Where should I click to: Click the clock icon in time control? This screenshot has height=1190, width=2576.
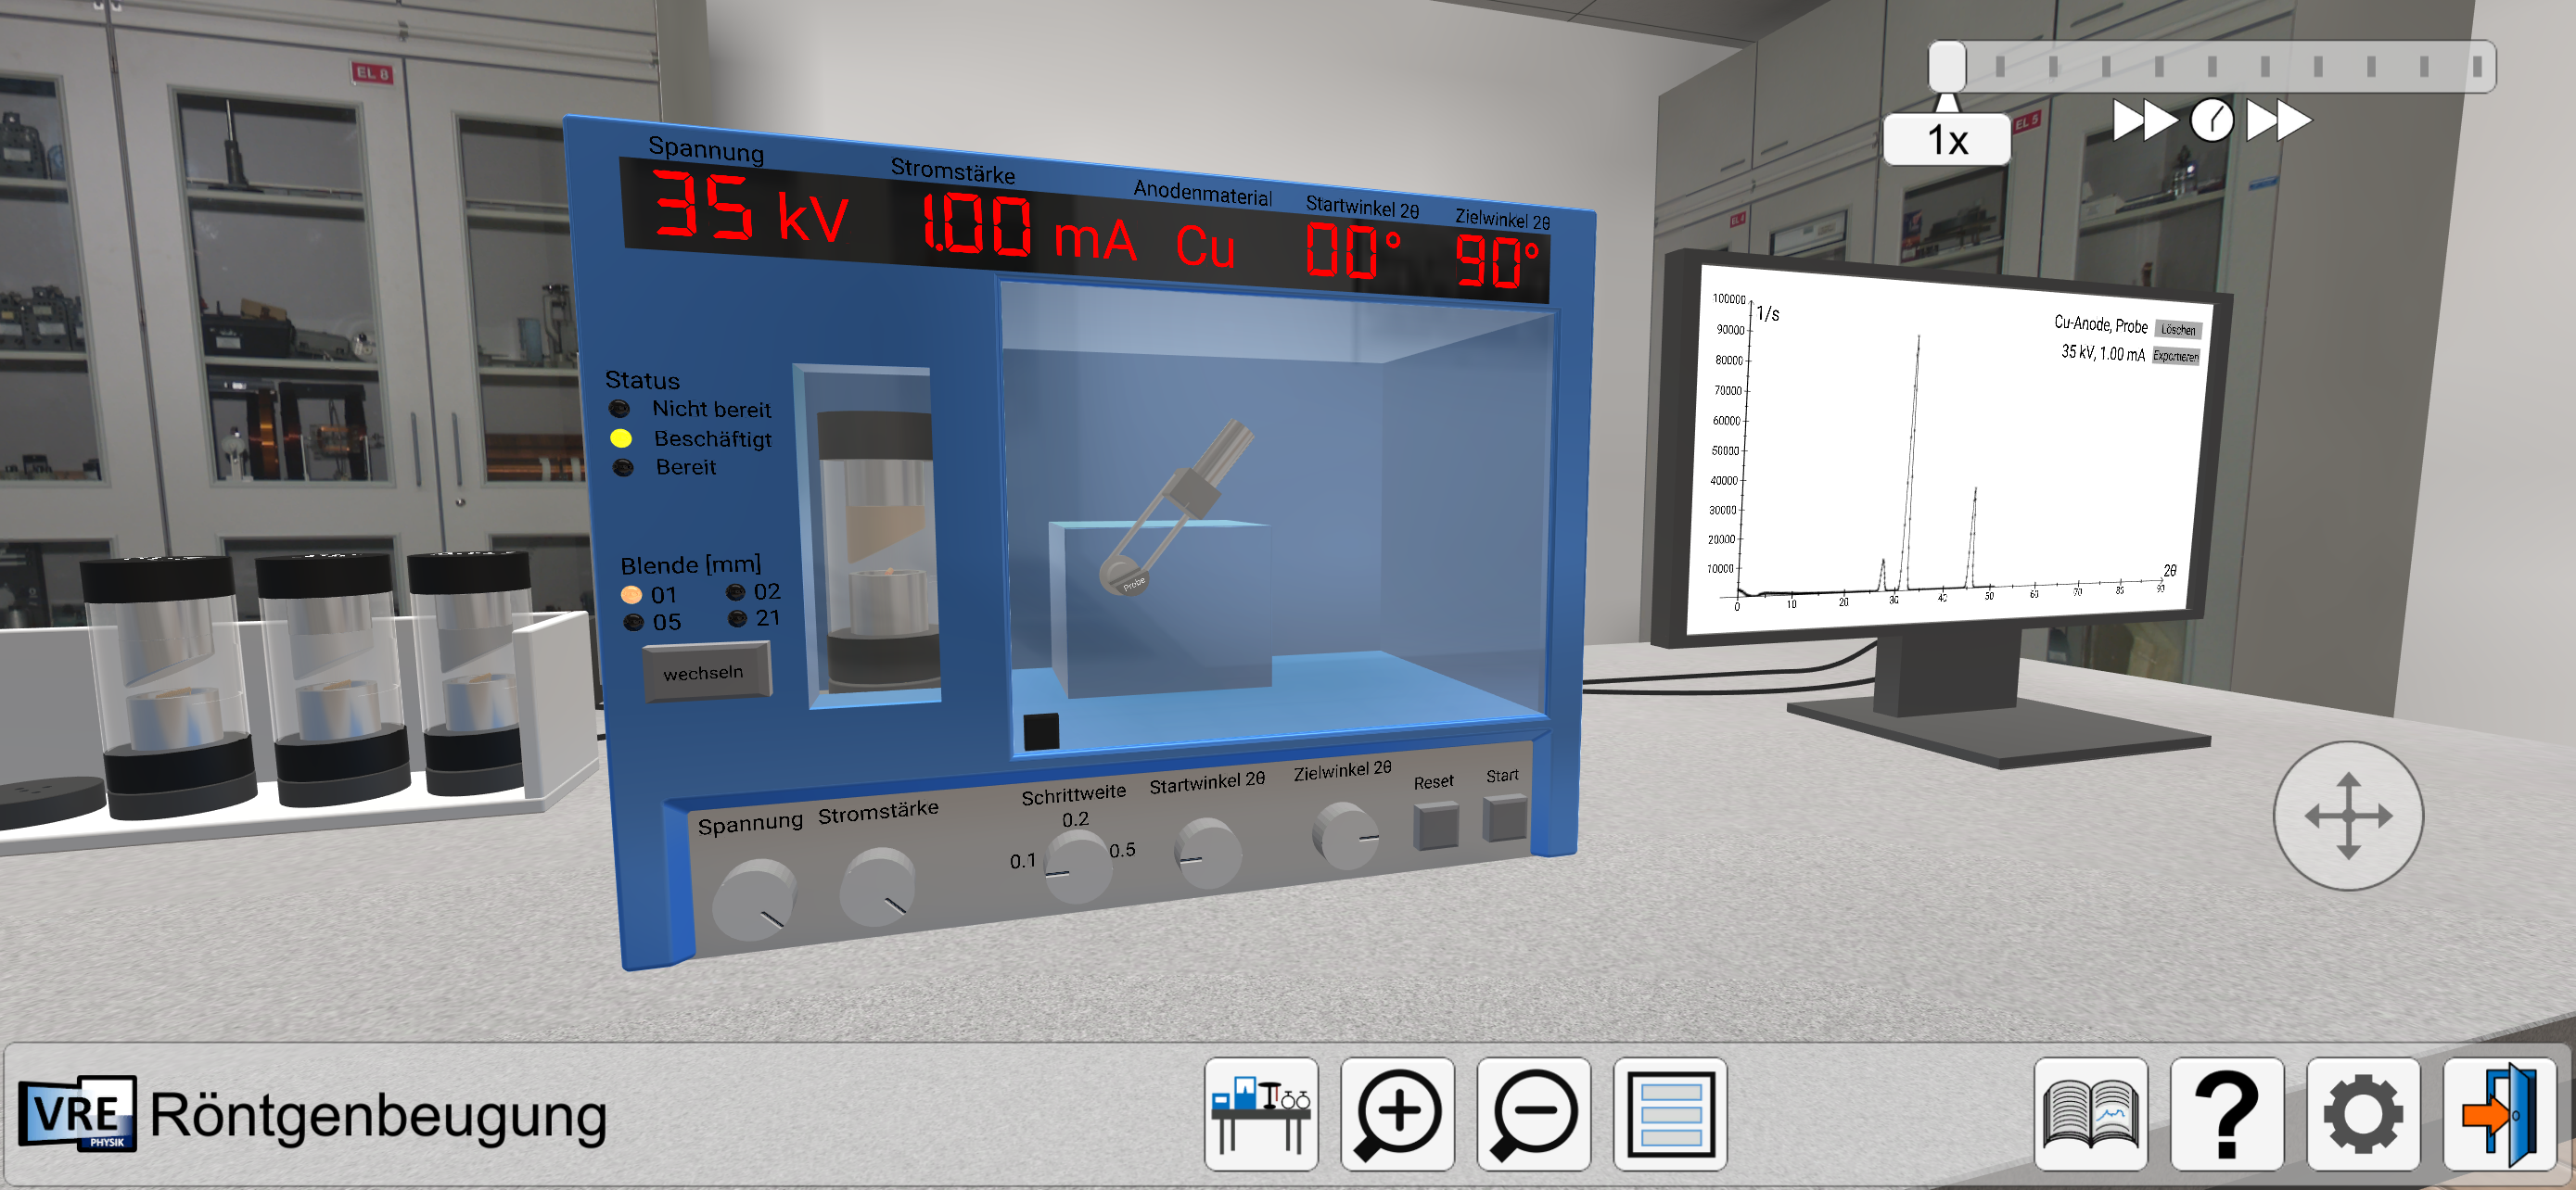[2211, 120]
